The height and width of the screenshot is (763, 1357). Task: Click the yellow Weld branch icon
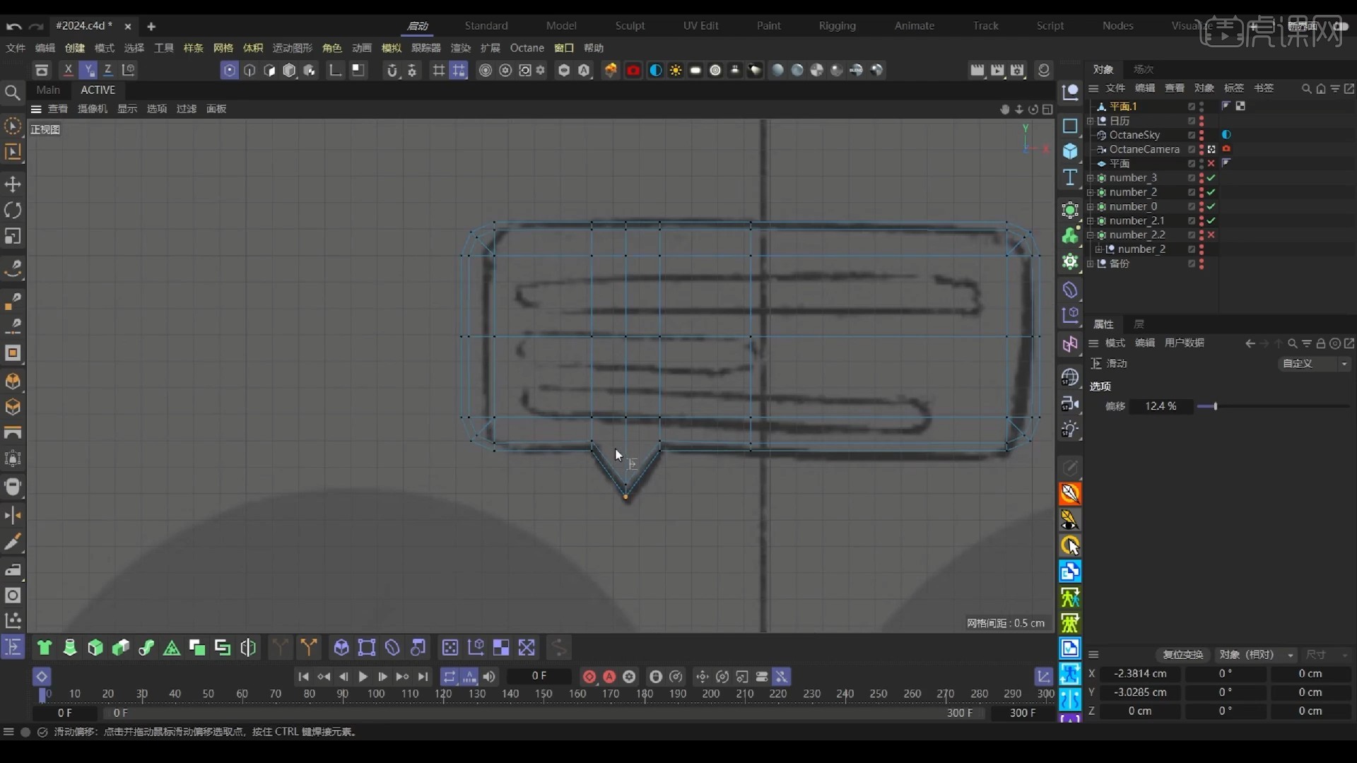coord(309,647)
